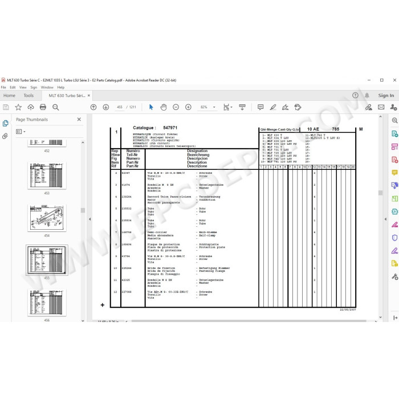Go to the next page with the down arrow
This screenshot has height=399, width=399.
[x=106, y=107]
